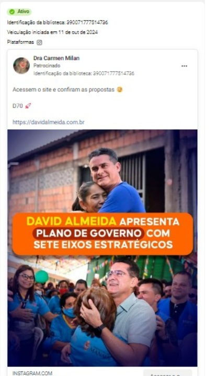Click the Plataformas label
Image resolution: width=217 pixels, height=376 pixels.
point(20,42)
